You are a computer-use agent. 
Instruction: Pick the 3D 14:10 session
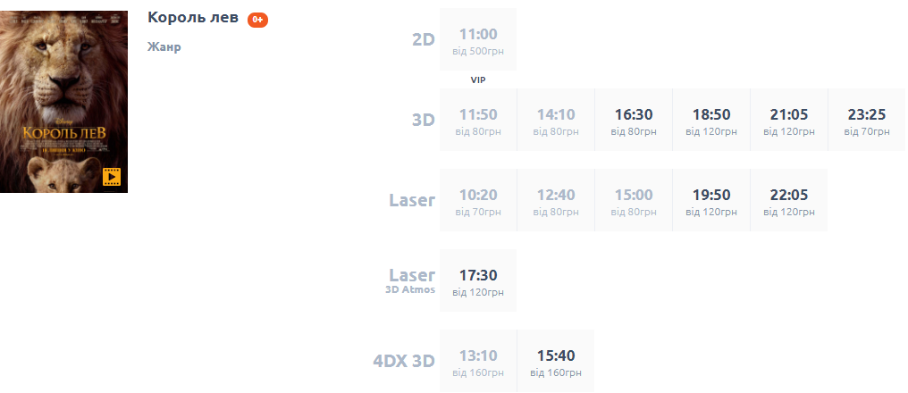coord(556,121)
